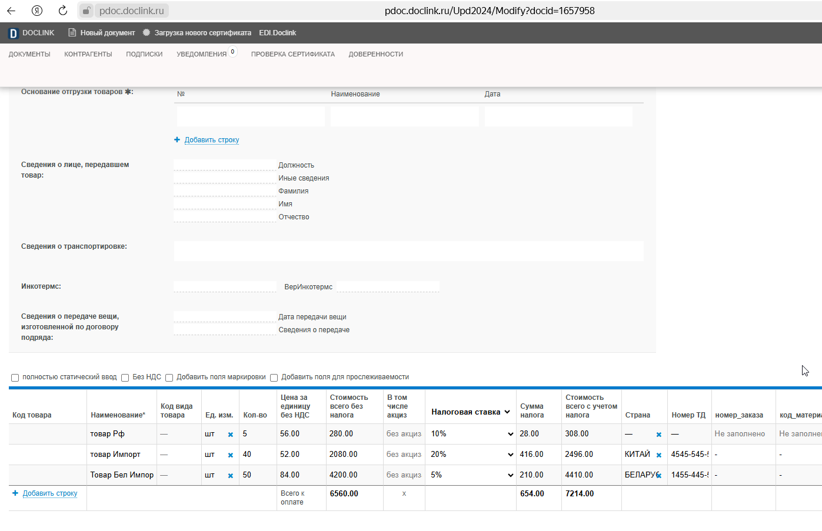Remove the КИТАЙ country value

tap(659, 455)
